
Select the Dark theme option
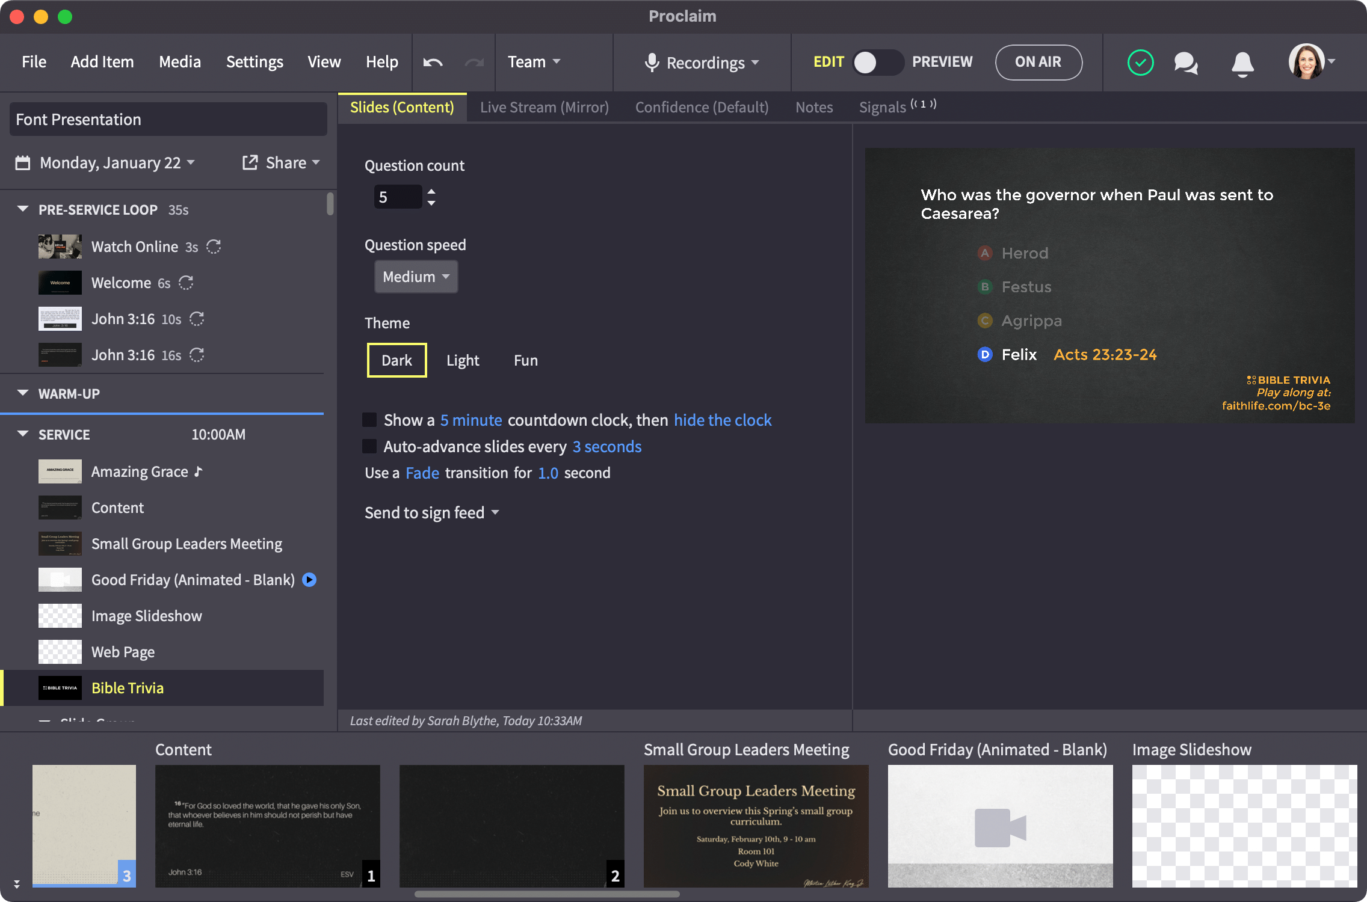click(397, 360)
